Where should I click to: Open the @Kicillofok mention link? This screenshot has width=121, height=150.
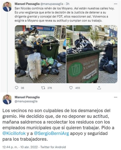pos(14,133)
